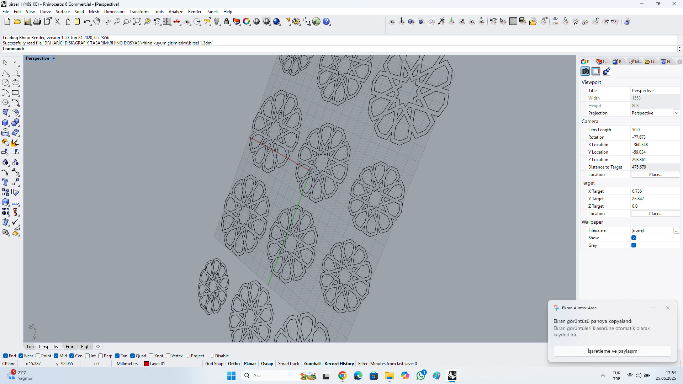683x384 pixels.
Task: Open the Surface menu
Action: coord(63,12)
